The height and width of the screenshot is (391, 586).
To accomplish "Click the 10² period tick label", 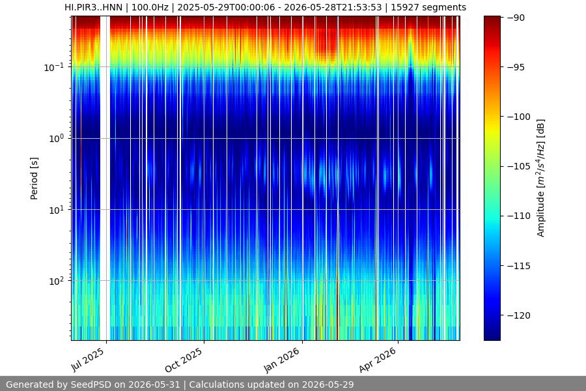I will coord(56,281).
